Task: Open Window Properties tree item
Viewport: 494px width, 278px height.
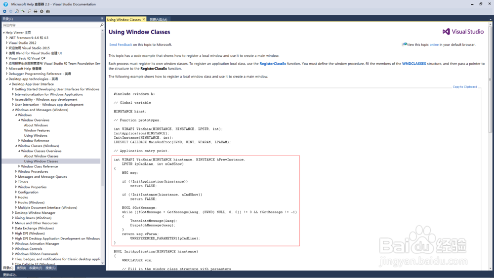Action: 32,187
